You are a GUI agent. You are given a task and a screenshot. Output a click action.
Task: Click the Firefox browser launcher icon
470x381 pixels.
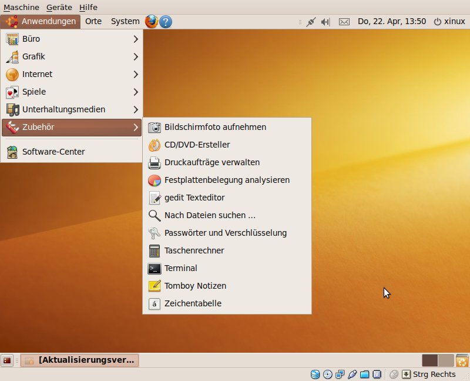click(152, 21)
